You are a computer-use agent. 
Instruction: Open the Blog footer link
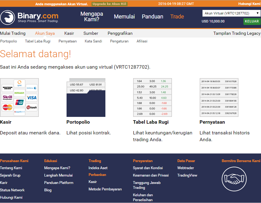pyautogui.click(x=48, y=190)
